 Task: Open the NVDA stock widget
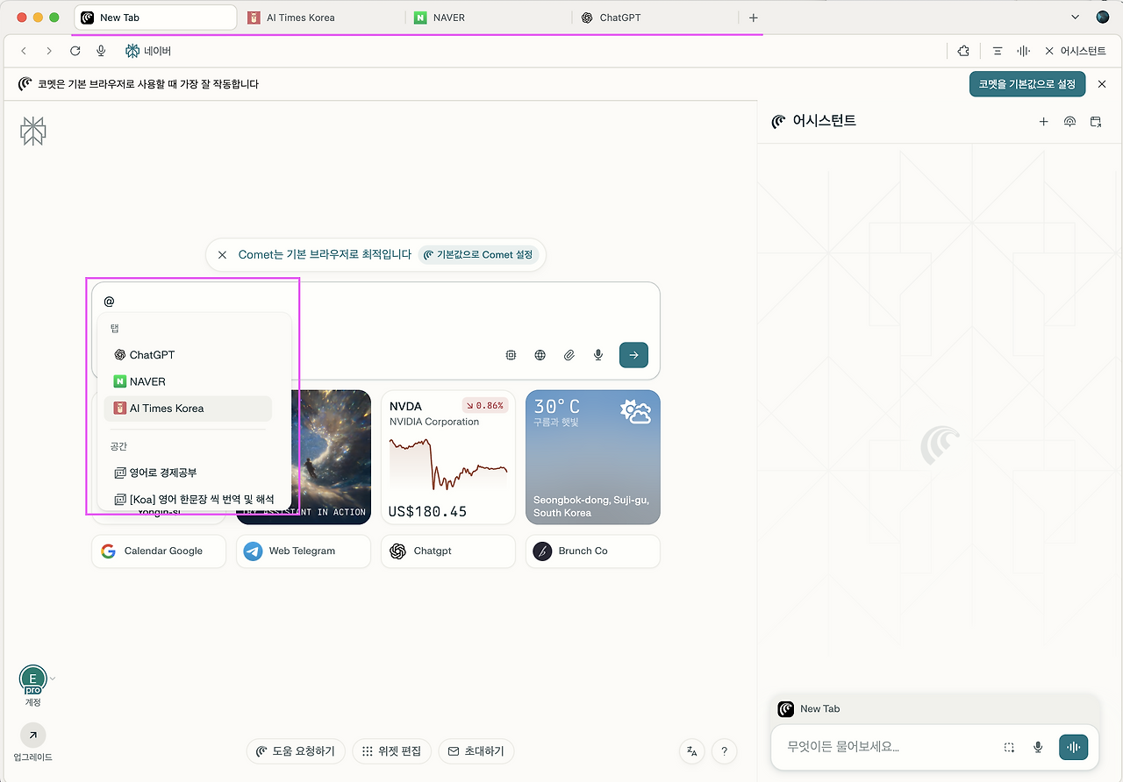(x=448, y=457)
